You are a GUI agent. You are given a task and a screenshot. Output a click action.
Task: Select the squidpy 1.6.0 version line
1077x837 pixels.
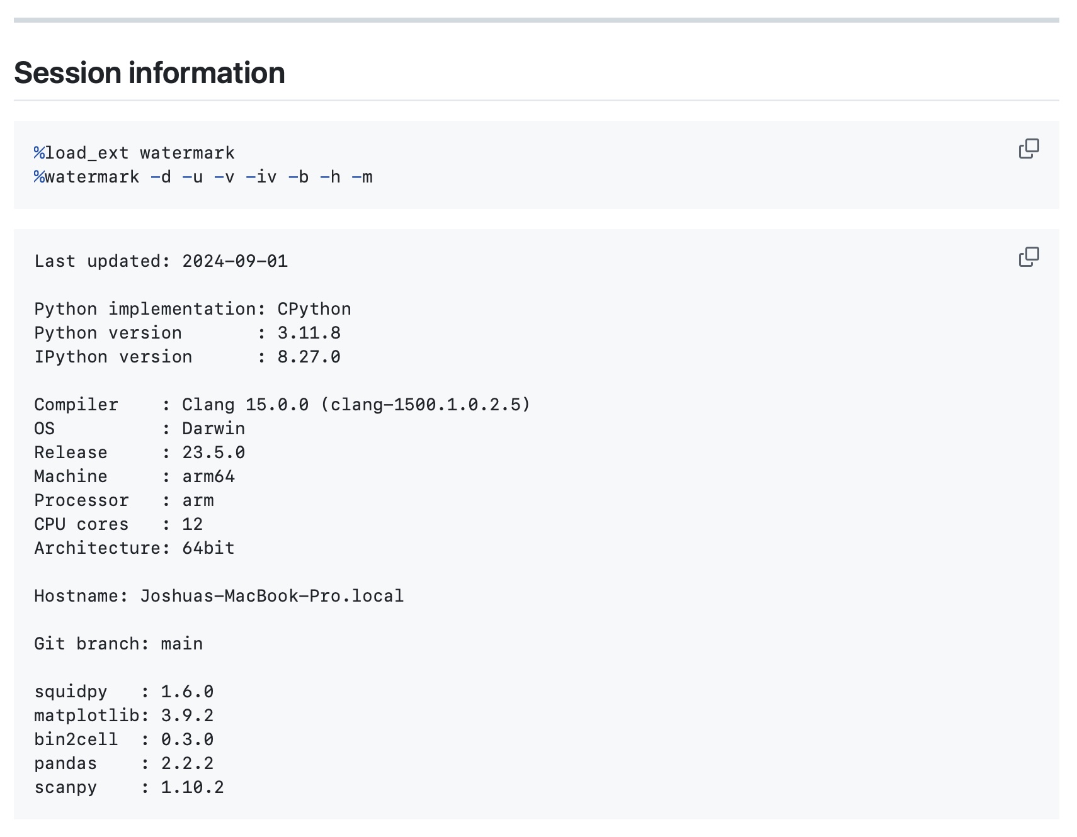pos(124,692)
